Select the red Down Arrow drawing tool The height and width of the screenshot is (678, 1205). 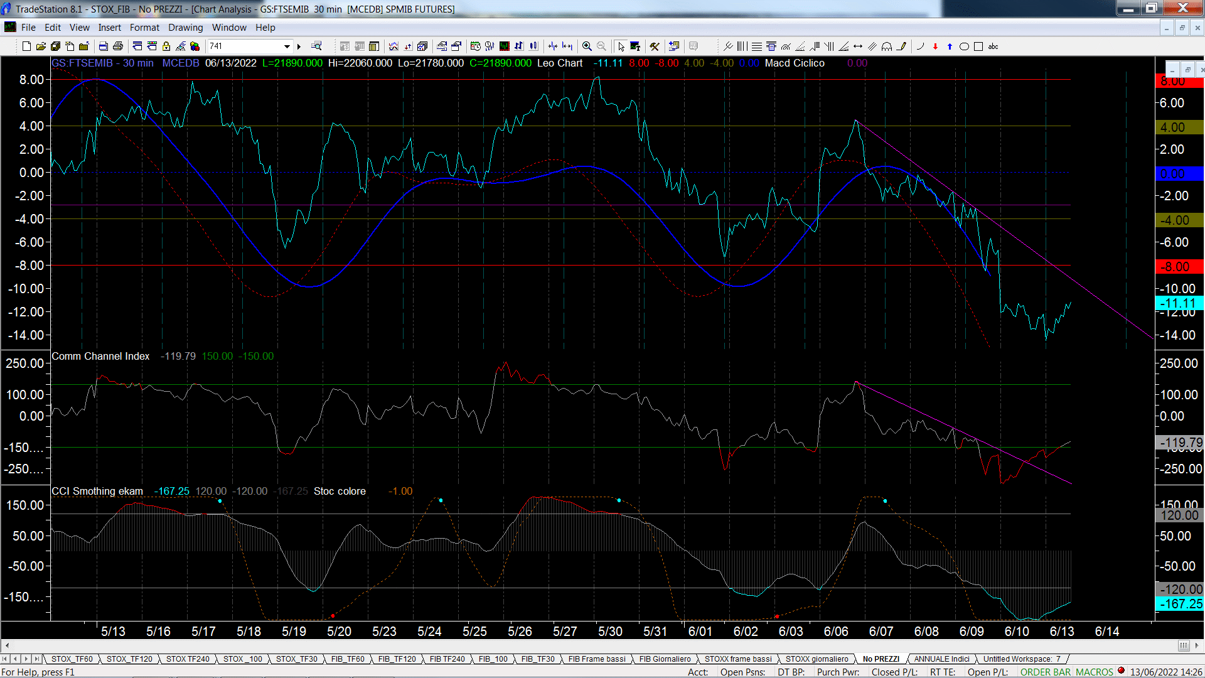[935, 46]
